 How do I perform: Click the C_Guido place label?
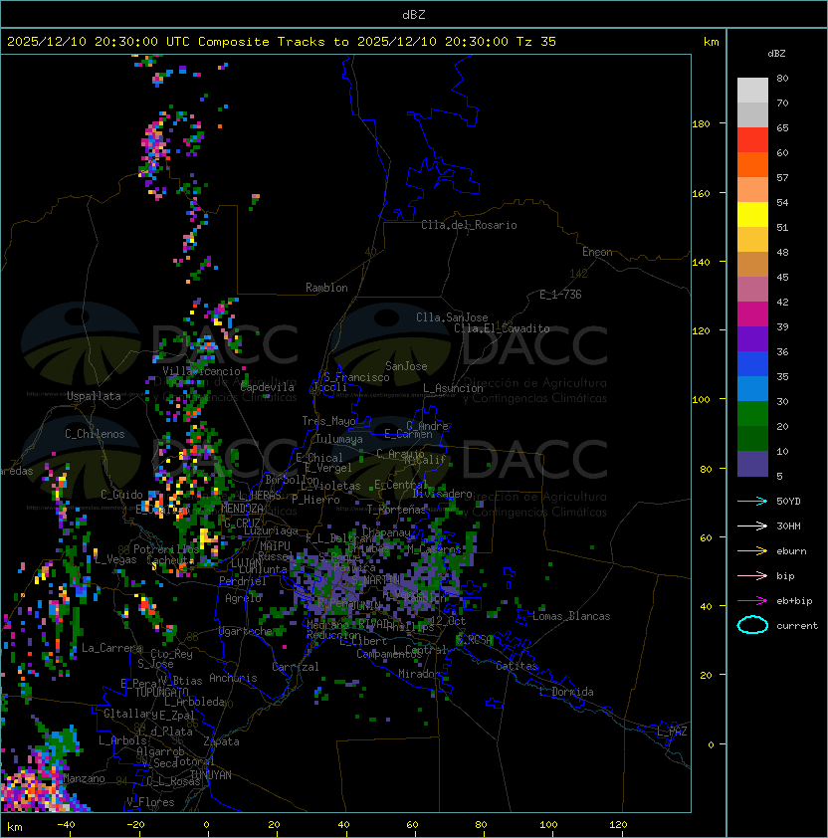click(x=121, y=495)
